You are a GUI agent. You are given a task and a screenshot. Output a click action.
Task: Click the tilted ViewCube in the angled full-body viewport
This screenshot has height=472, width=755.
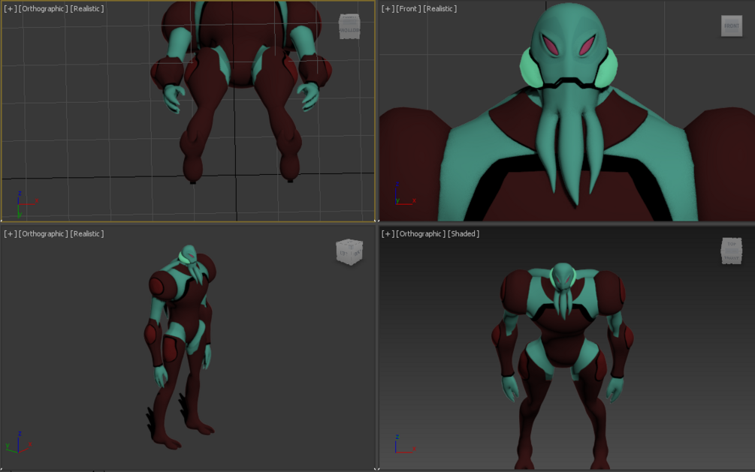349,251
